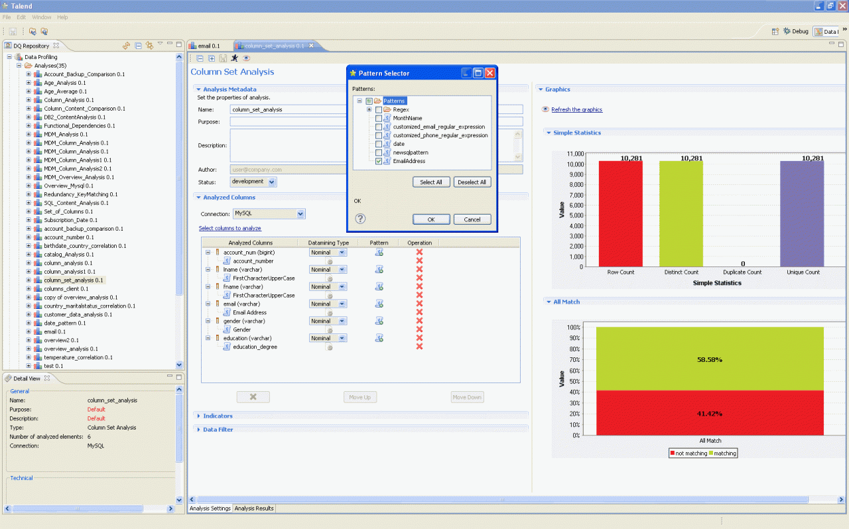Screen dimensions: 849x529
Task: Remove the Email Address pattern with red X
Action: click(x=419, y=312)
